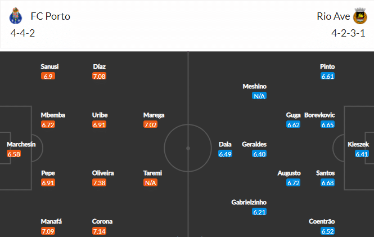Click goalkeeper Marchesín's name
The height and width of the screenshot is (237, 374).
(21, 145)
